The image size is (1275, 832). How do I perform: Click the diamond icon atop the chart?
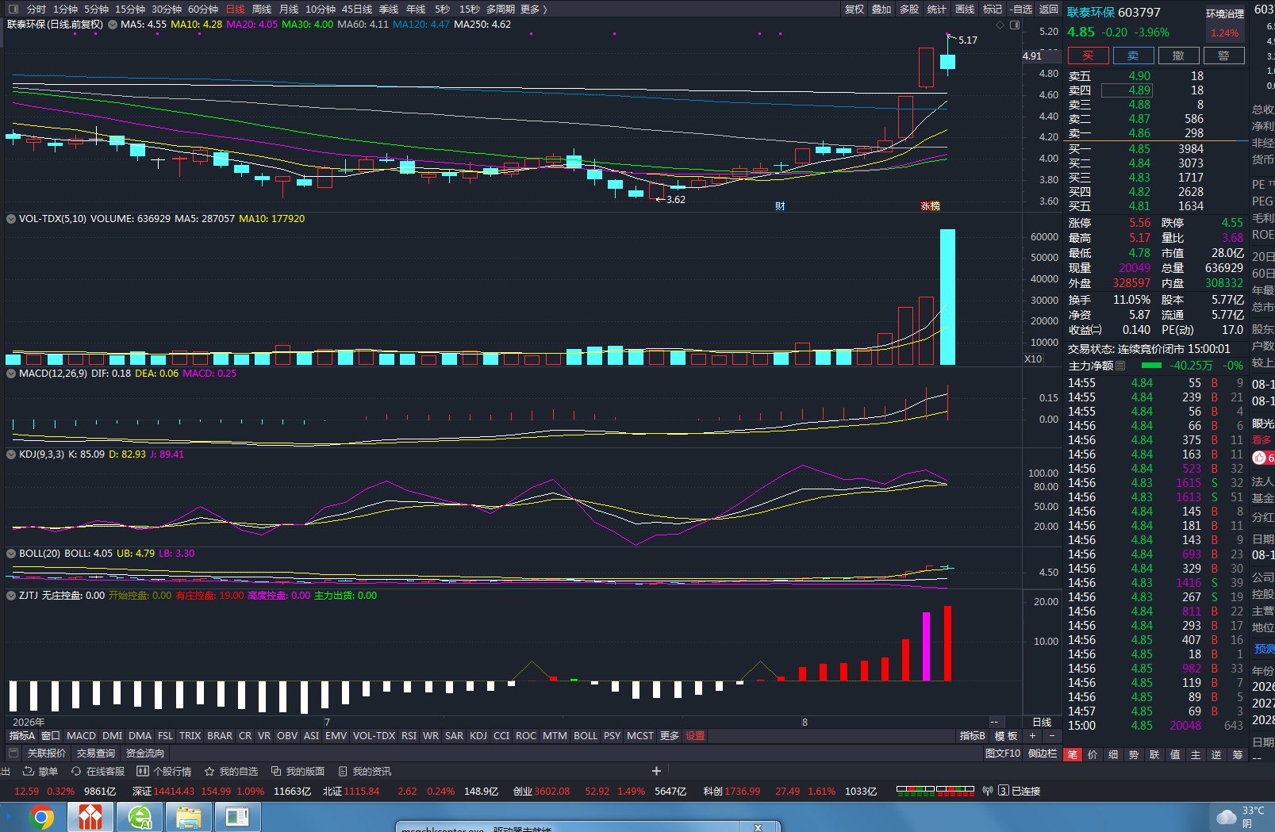(1000, 25)
